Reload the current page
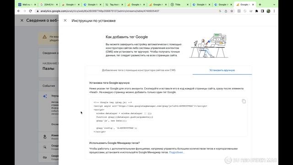The width and height of the screenshot is (293, 165). click(31, 11)
